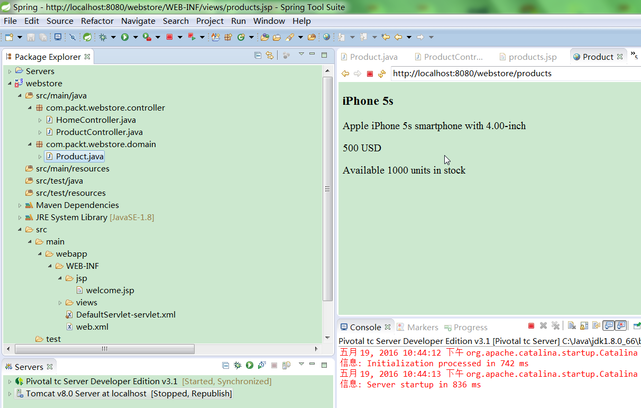
Task: Switch to ProductContr... editor tab
Action: [449, 57]
